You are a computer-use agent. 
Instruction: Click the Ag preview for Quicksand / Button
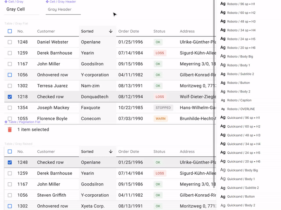tap(223, 197)
